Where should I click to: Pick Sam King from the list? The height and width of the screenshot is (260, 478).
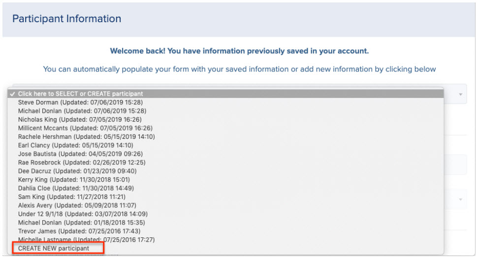click(225, 197)
